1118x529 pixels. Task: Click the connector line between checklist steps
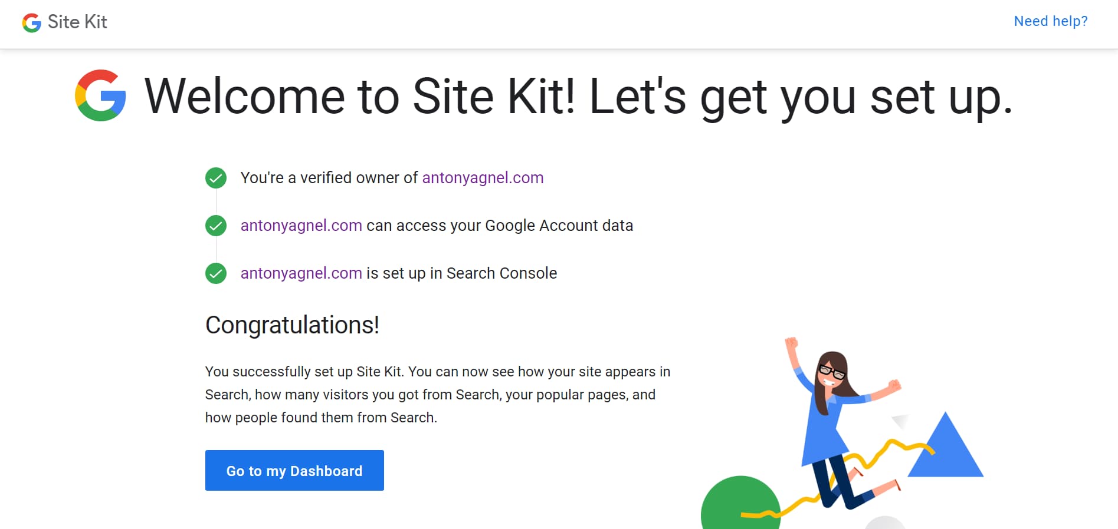(216, 201)
